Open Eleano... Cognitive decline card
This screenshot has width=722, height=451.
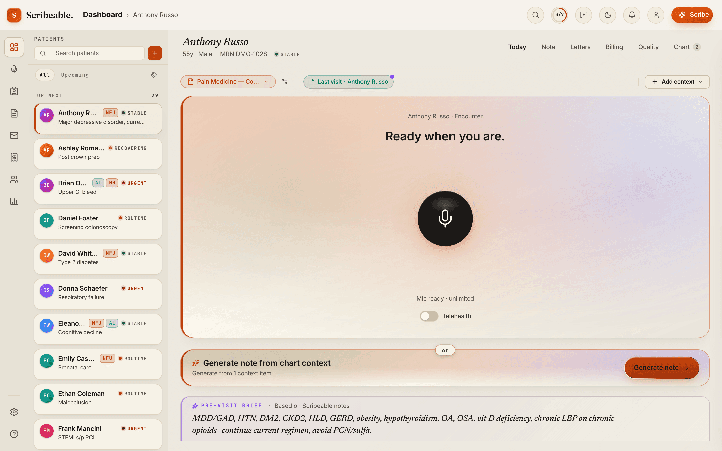(x=98, y=329)
